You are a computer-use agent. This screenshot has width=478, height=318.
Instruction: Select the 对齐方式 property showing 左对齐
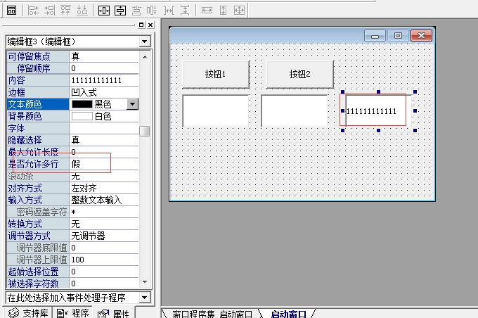click(x=72, y=188)
